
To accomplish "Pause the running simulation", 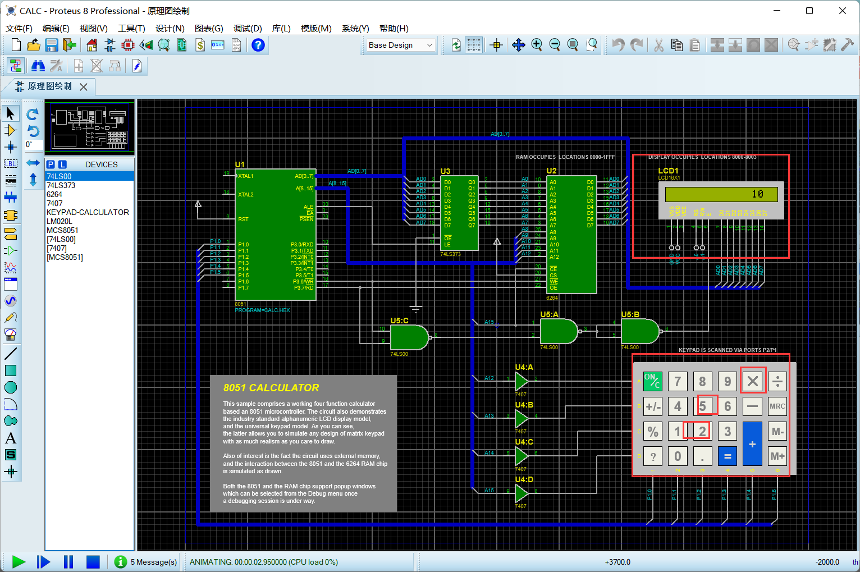I will (68, 561).
